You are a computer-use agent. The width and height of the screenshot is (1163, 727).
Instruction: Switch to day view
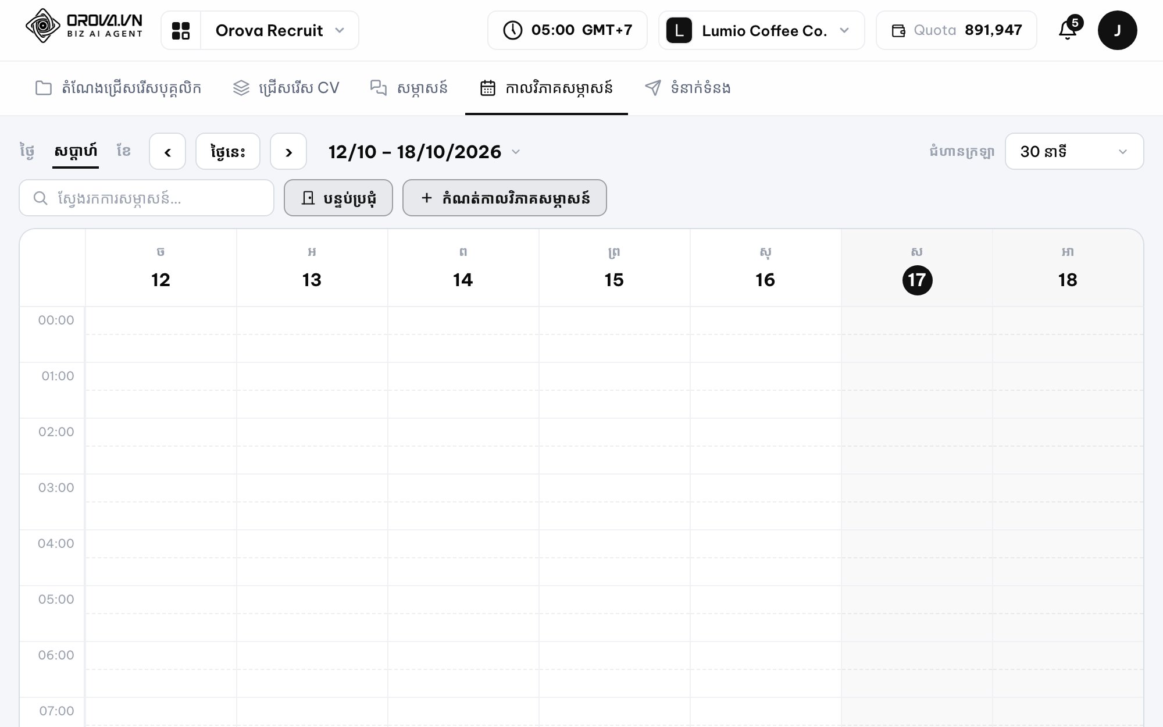point(27,151)
